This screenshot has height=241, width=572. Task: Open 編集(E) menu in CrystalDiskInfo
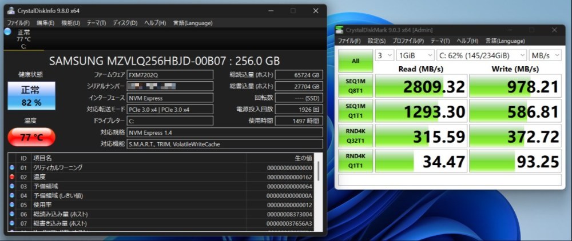point(46,23)
